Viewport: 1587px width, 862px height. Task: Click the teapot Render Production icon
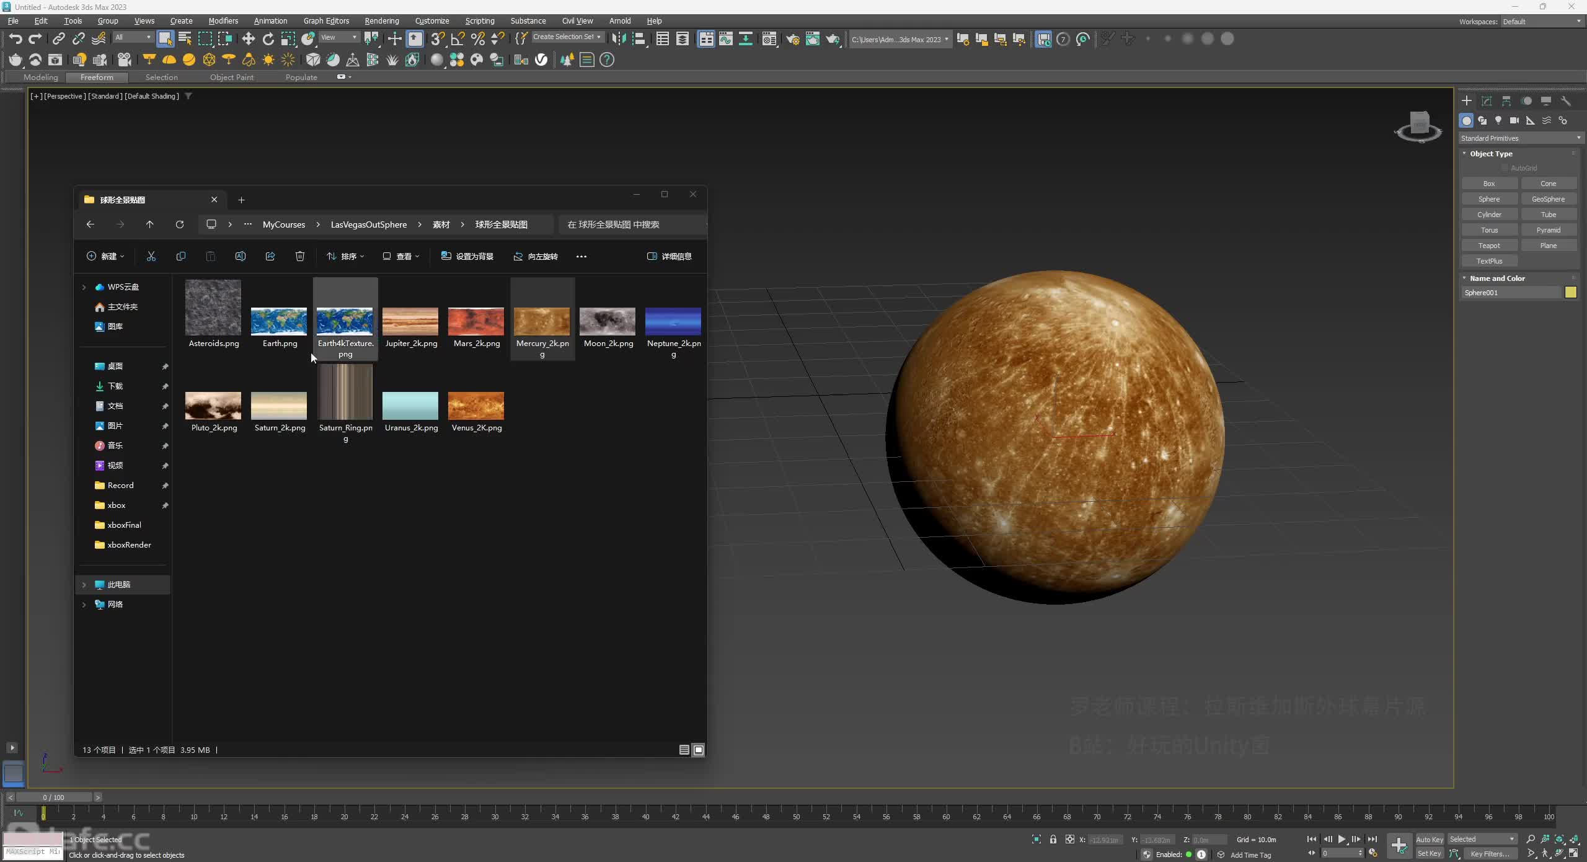832,39
